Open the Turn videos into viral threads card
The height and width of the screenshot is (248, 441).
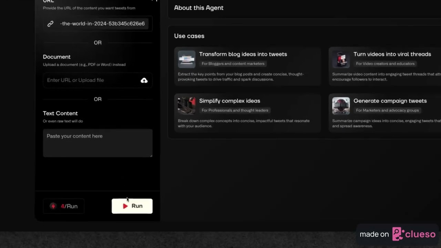coord(385,66)
